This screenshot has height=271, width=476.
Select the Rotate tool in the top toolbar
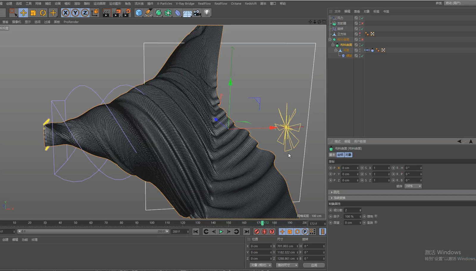[x=43, y=13]
